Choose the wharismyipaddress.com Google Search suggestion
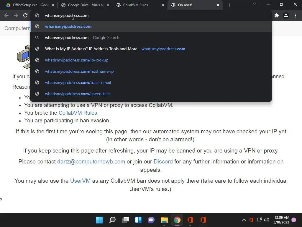 151,38
